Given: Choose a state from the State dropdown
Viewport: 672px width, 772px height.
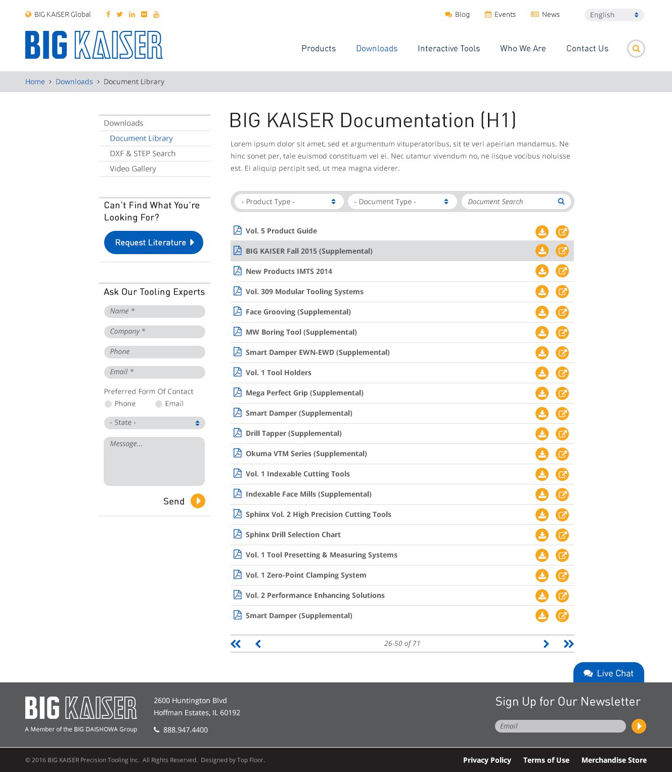Looking at the screenshot, I should 154,423.
